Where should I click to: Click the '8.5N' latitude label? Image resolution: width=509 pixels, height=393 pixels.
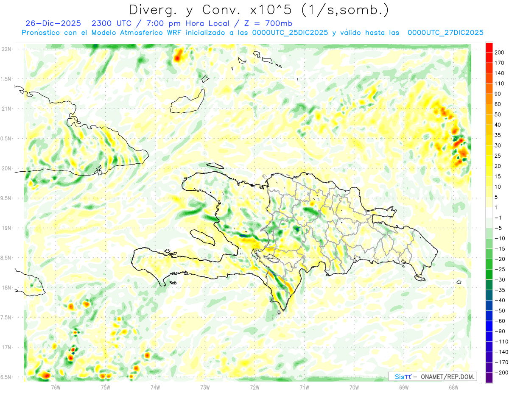(6, 258)
